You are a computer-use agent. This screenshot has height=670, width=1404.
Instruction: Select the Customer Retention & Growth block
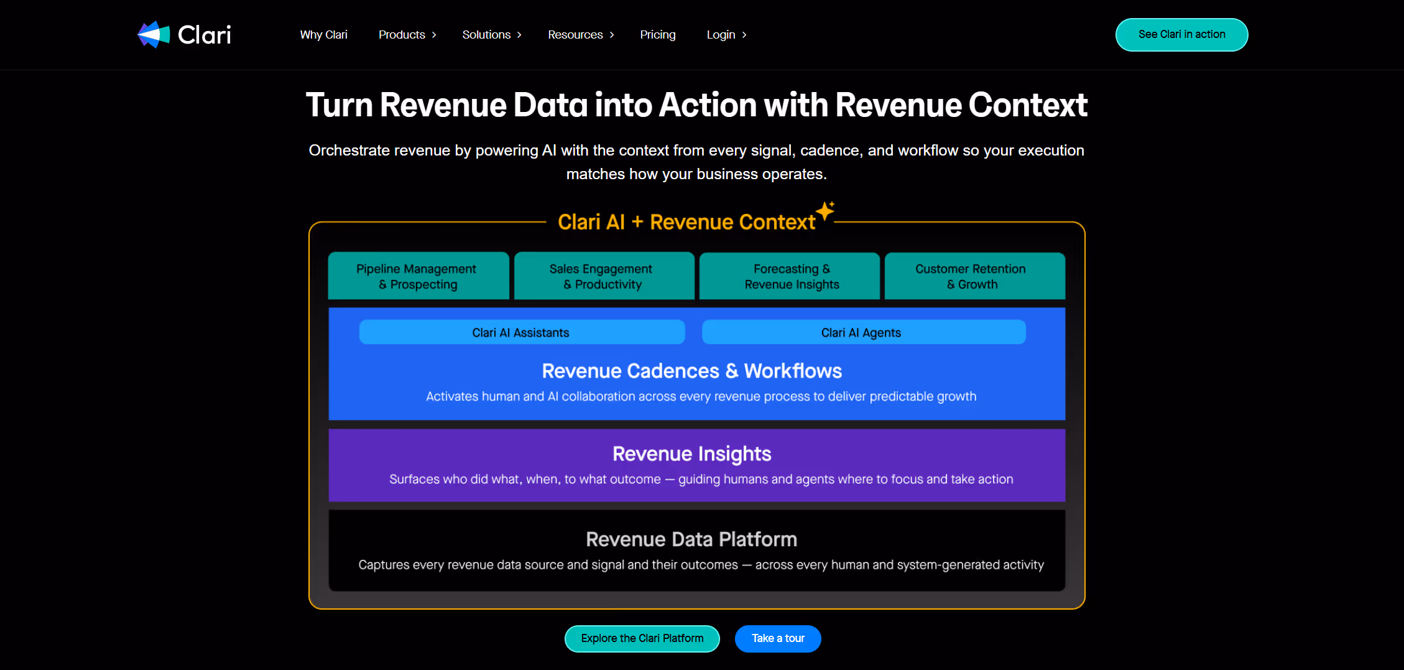pyautogui.click(x=974, y=276)
